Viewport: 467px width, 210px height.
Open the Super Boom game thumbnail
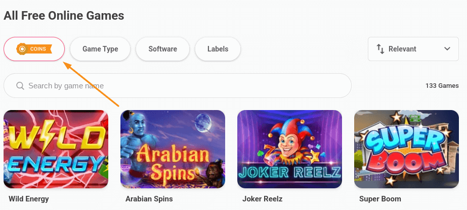[x=407, y=149]
